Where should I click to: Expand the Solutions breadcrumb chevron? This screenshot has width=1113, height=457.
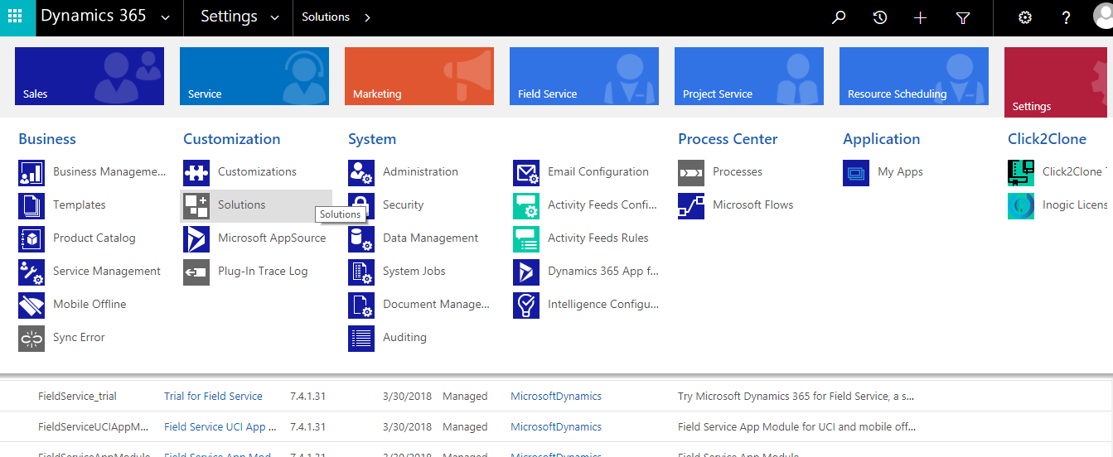tap(367, 17)
